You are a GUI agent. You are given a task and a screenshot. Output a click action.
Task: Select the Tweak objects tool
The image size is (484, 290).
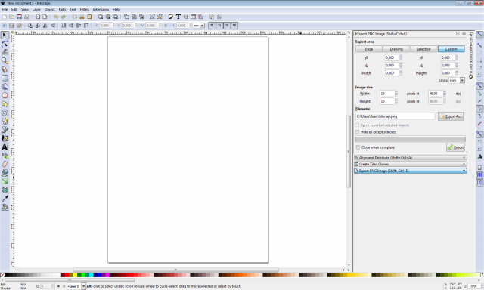point(5,52)
